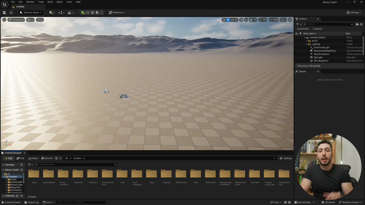The height and width of the screenshot is (205, 365).
Task: Open the Perspective view type dropdown
Action: tap(16, 20)
